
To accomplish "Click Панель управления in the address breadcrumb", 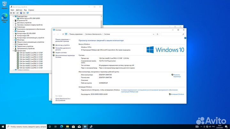I will coord(76,34).
